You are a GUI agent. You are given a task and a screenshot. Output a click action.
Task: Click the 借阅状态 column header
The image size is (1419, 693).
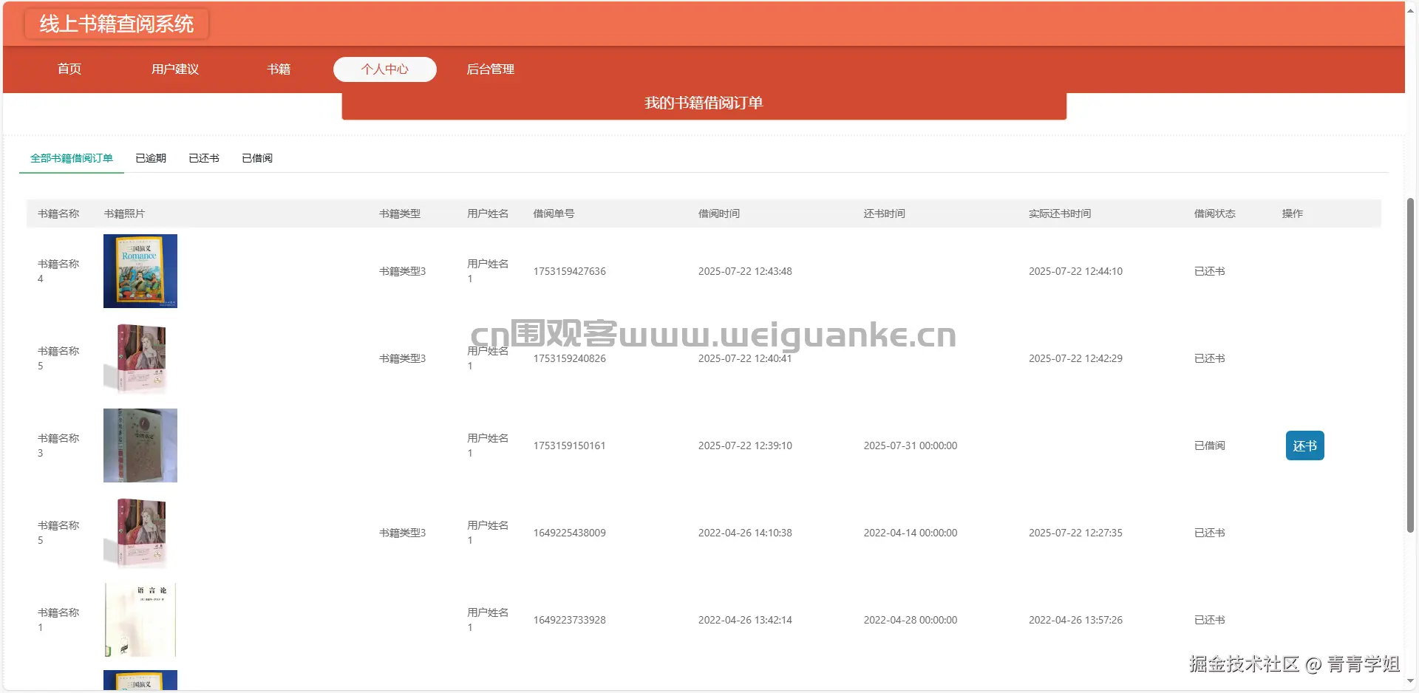(1215, 214)
